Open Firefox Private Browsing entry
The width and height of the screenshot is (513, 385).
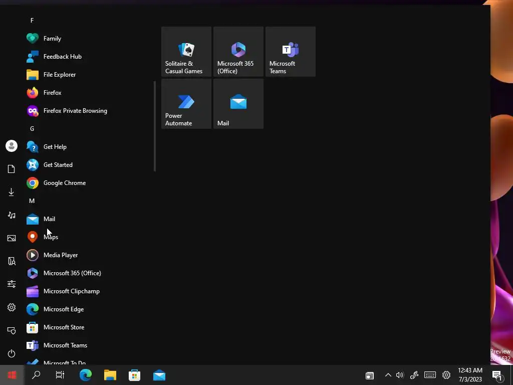coord(88,111)
